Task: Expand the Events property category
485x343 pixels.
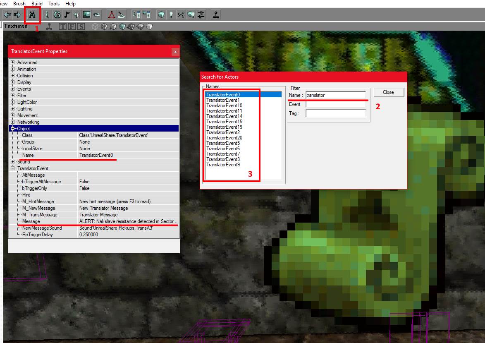Action: [13, 89]
